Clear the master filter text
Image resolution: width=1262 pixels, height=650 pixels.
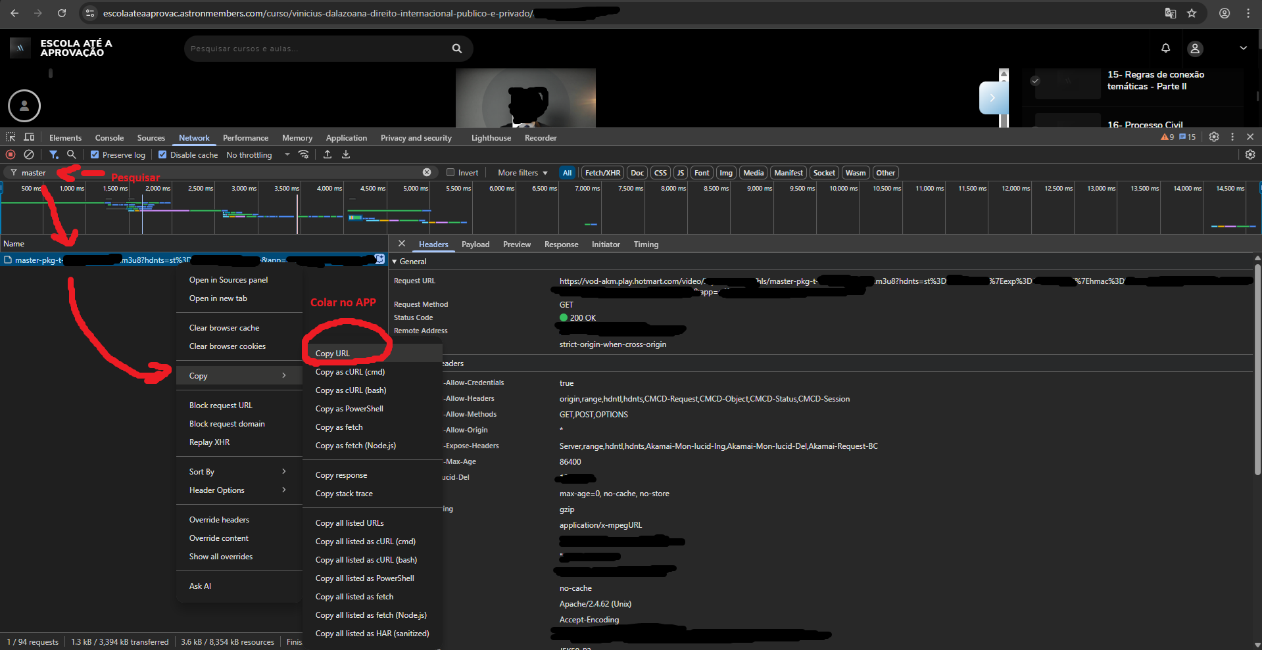pos(427,172)
